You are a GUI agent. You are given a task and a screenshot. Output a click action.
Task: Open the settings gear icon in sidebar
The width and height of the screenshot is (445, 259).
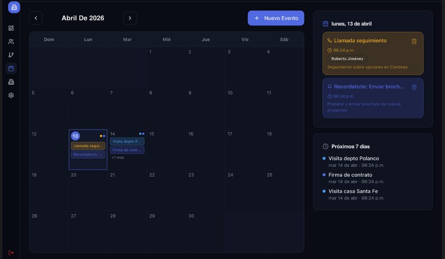(x=11, y=95)
